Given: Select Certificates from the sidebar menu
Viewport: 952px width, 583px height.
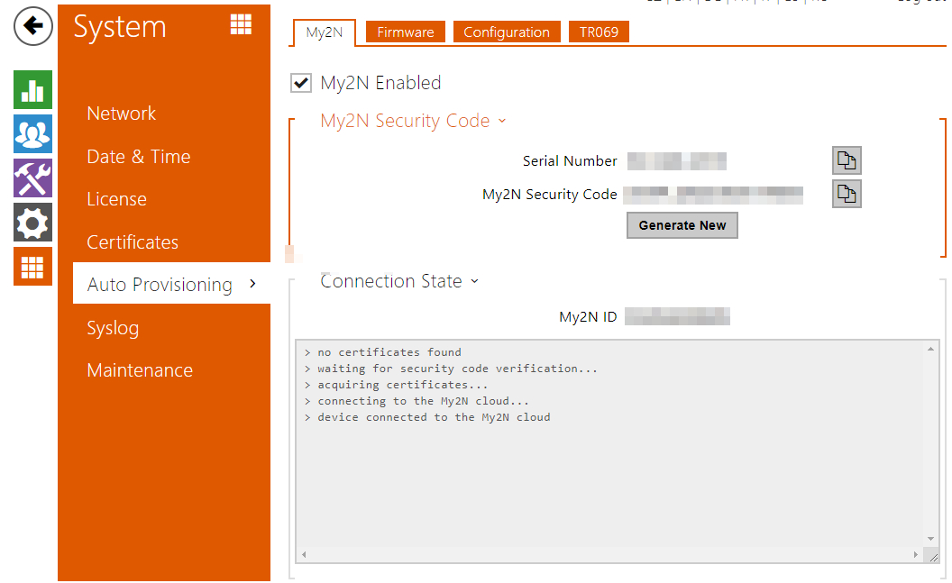Looking at the screenshot, I should 133,241.
